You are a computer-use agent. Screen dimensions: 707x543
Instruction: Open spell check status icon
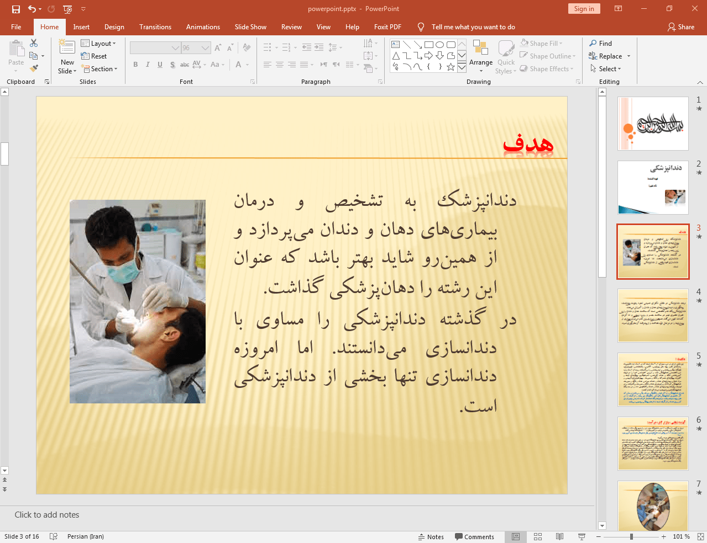(x=54, y=536)
